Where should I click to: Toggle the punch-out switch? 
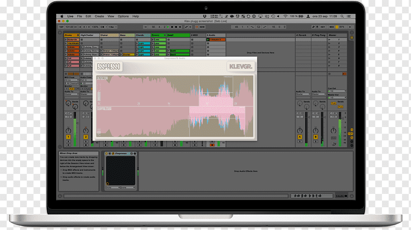click(265, 27)
